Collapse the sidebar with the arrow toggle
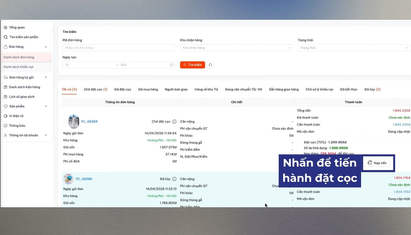The image size is (411, 235). coord(54,31)
